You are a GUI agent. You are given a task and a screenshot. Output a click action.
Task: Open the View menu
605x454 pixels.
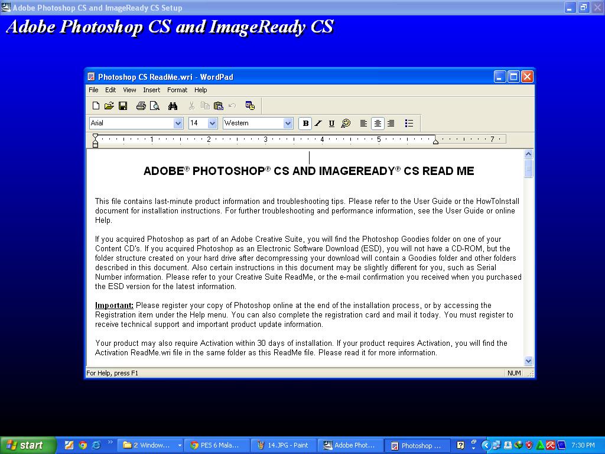pyautogui.click(x=129, y=90)
